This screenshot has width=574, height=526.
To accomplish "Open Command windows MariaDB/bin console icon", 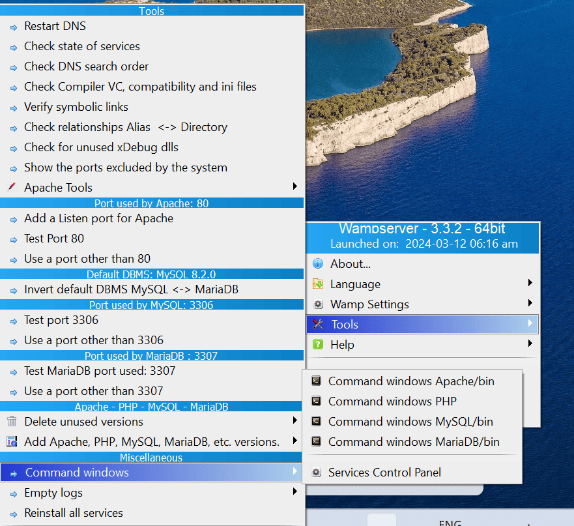I will (316, 441).
